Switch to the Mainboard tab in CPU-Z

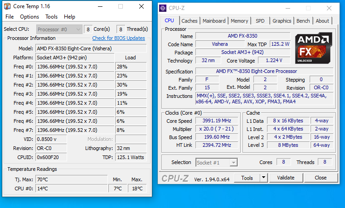click(x=214, y=21)
